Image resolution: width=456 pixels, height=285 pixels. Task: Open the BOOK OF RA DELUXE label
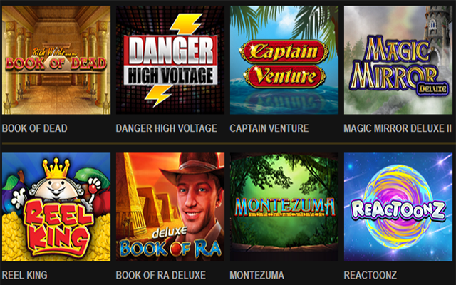click(161, 275)
